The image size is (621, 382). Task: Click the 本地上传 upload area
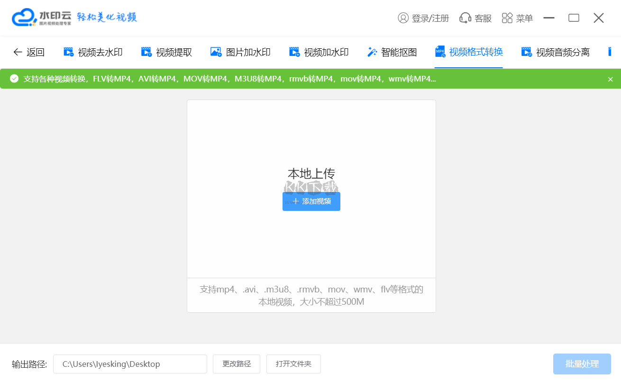tap(311, 174)
